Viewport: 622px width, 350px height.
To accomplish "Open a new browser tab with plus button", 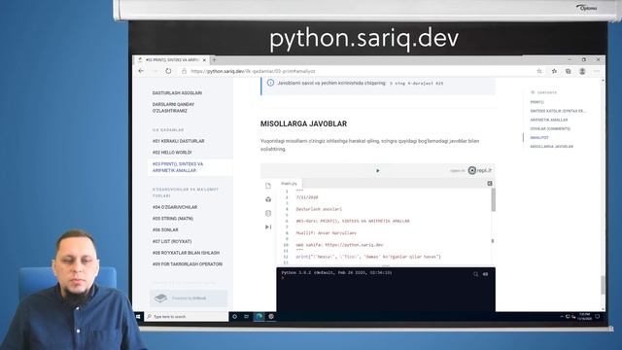I will point(214,60).
